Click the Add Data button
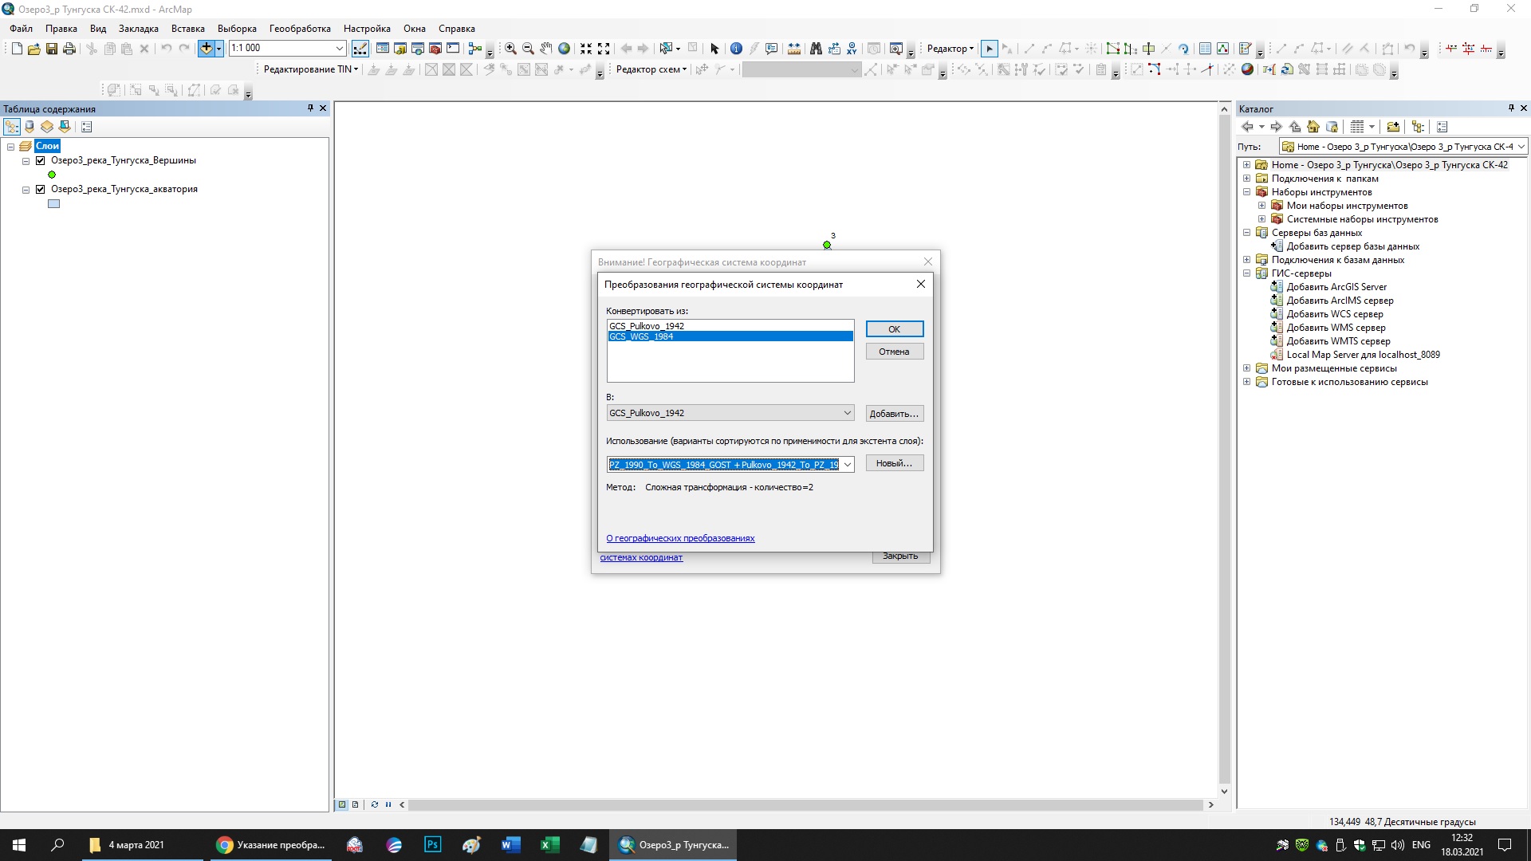The height and width of the screenshot is (861, 1531). tap(207, 49)
